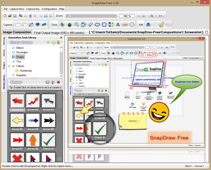Close the Annotation Tools Library panel

[61, 38]
